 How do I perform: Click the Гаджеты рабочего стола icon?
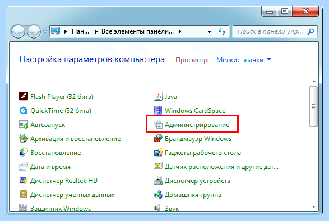click(x=158, y=152)
